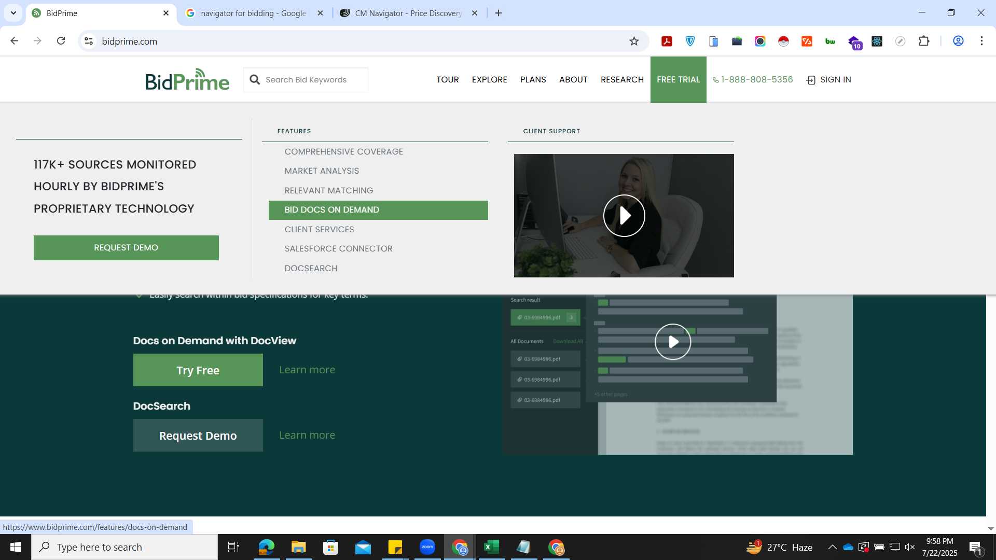996x560 pixels.
Task: Open the extension icon with badge 10
Action: coord(854,42)
